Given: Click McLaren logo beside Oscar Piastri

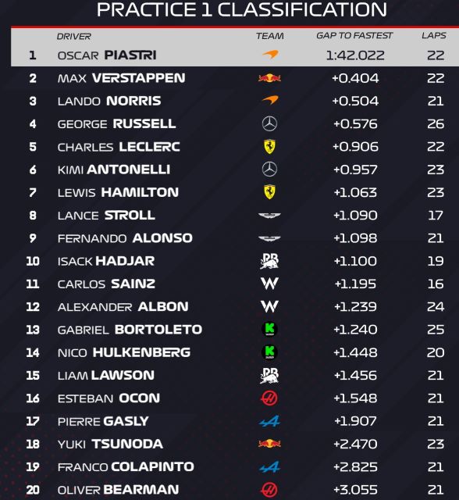Looking at the screenshot, I should [270, 55].
